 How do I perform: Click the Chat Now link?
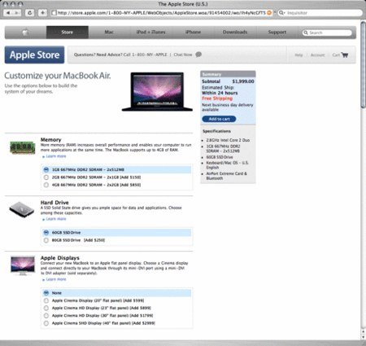click(x=183, y=55)
